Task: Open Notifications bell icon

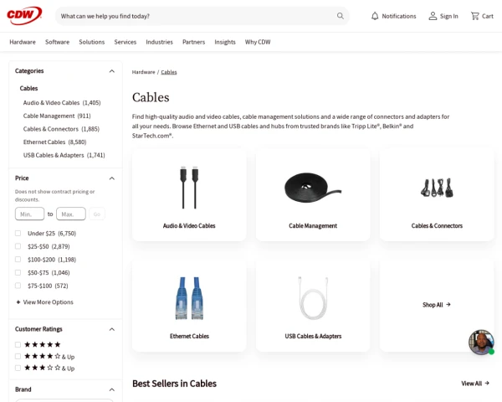Action: click(375, 16)
